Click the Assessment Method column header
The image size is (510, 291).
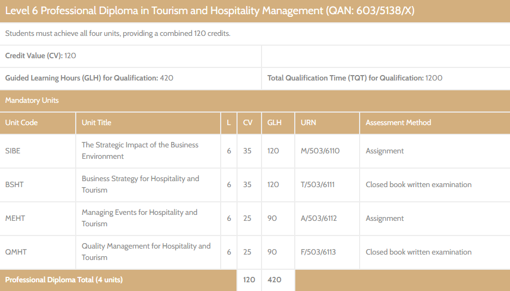[x=398, y=123]
